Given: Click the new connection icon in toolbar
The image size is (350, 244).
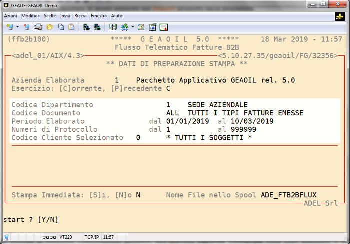Looking at the screenshot, I should pos(9,27).
